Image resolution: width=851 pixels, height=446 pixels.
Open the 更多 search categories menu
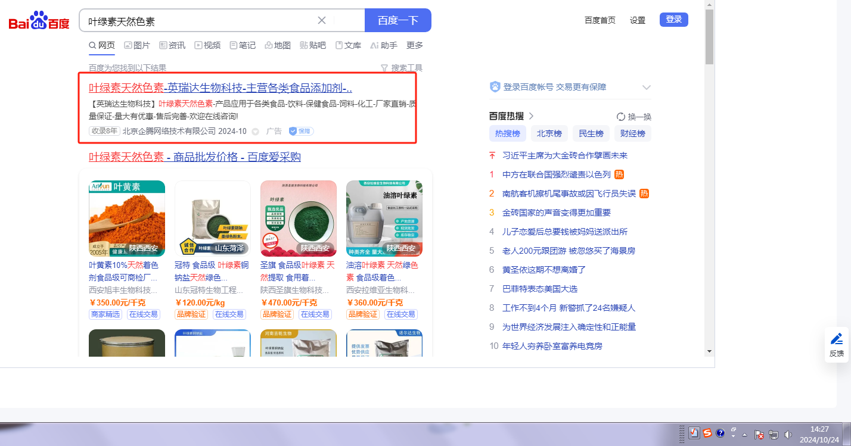[x=415, y=45]
